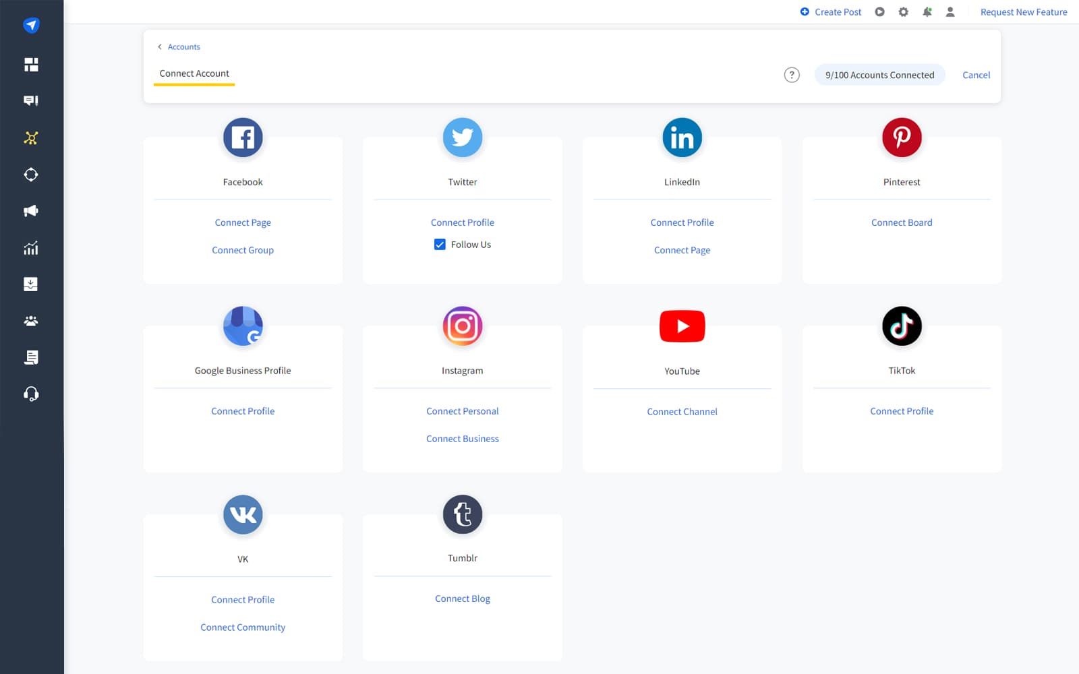
Task: Click the headset support icon
Action: coord(31,394)
